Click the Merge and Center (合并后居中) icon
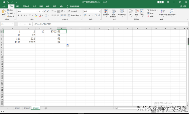The image size is (189, 114). (69, 15)
